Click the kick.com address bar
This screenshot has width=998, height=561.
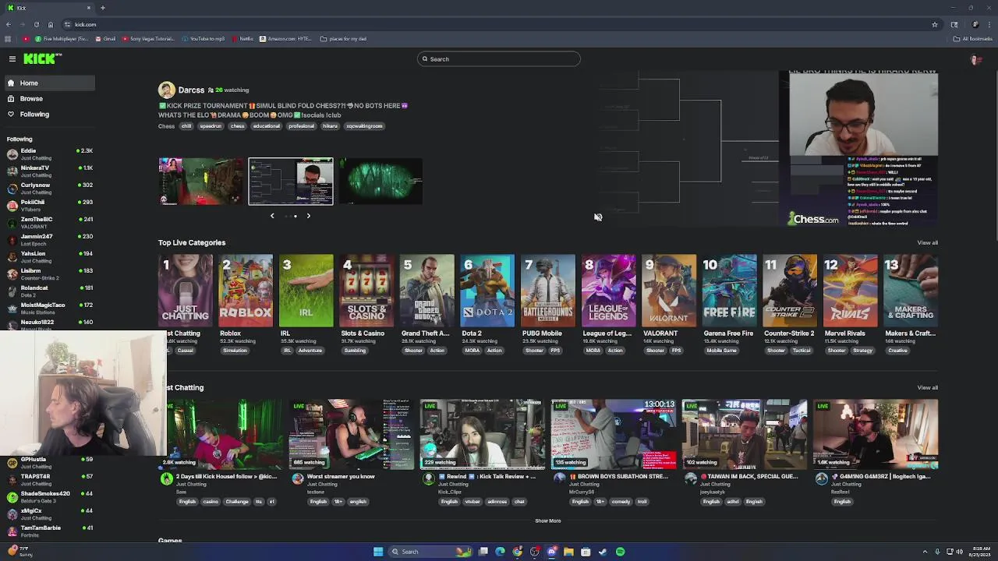(x=499, y=24)
